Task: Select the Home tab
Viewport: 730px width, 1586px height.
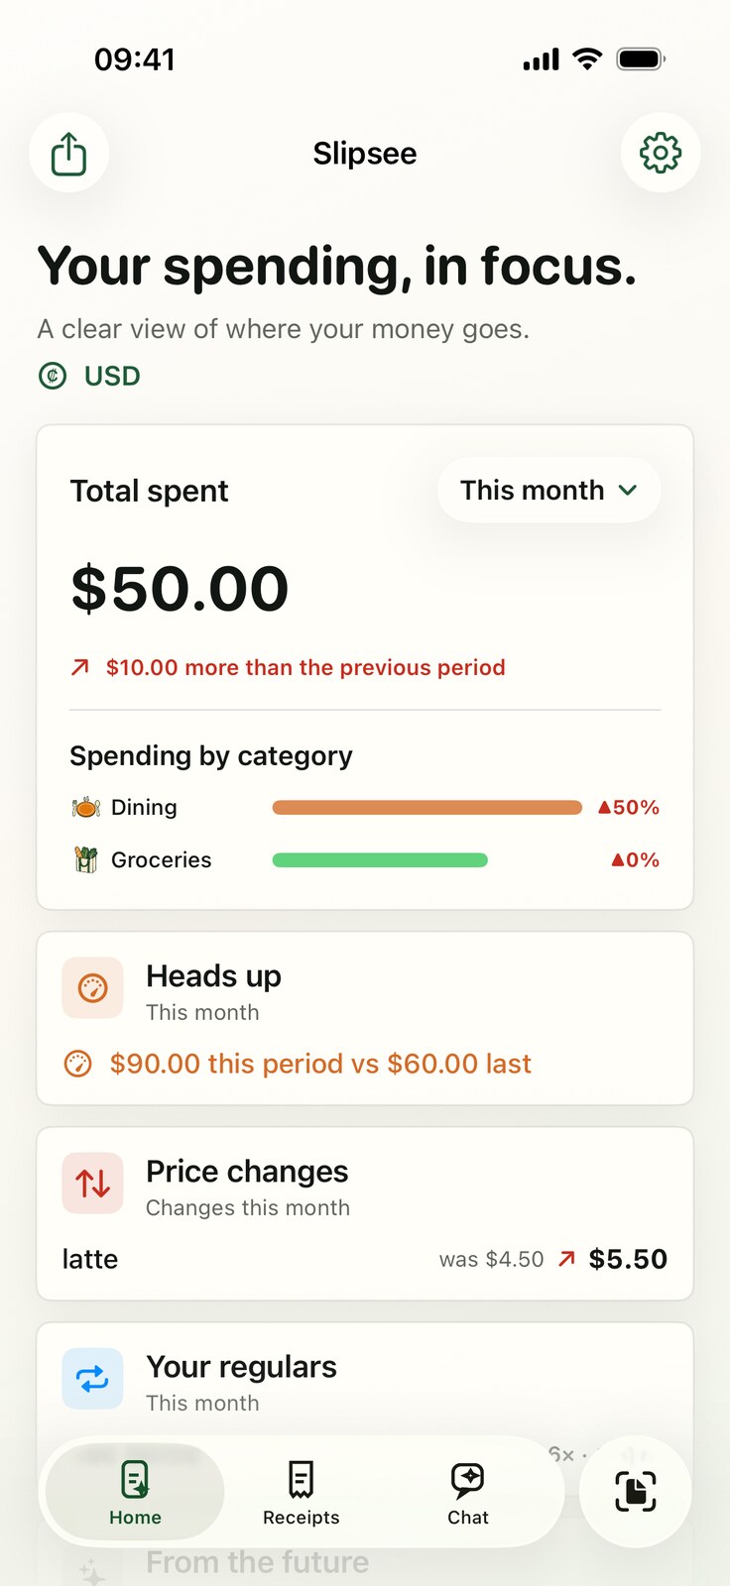Action: tap(135, 1492)
